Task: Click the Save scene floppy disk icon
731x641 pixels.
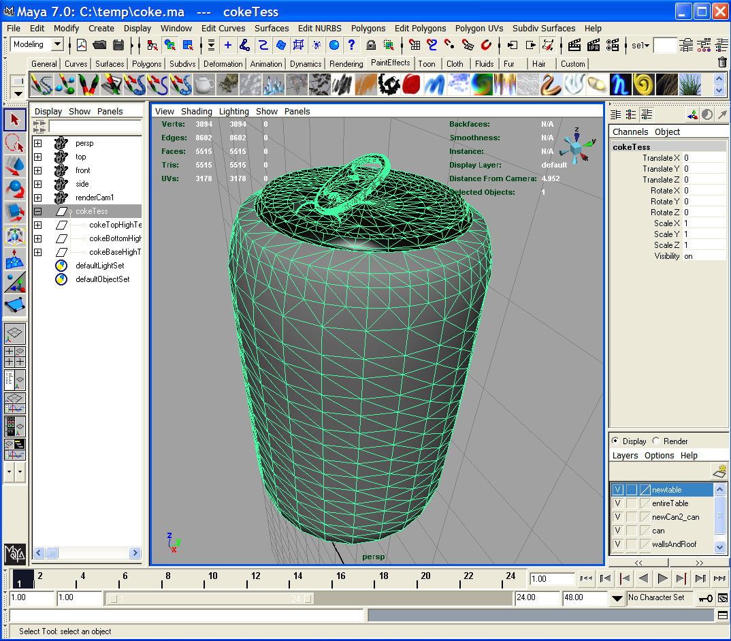Action: (x=118, y=45)
